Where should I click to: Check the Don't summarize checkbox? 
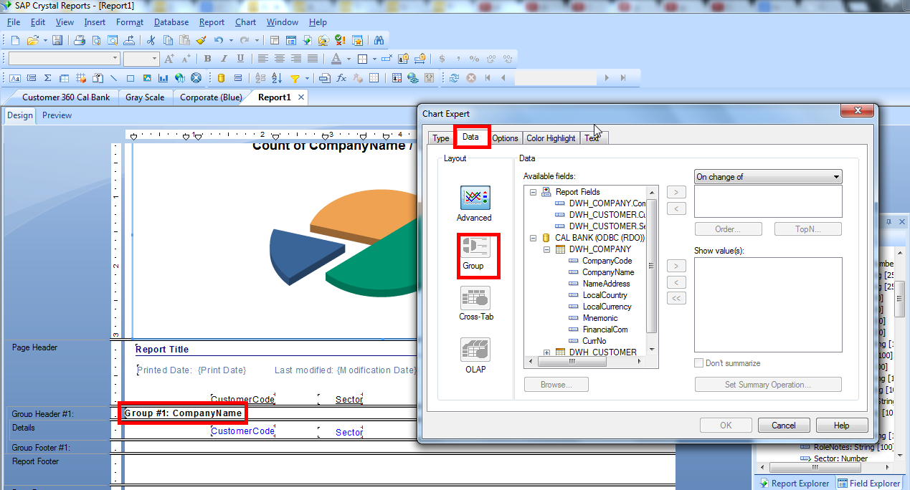(x=698, y=363)
